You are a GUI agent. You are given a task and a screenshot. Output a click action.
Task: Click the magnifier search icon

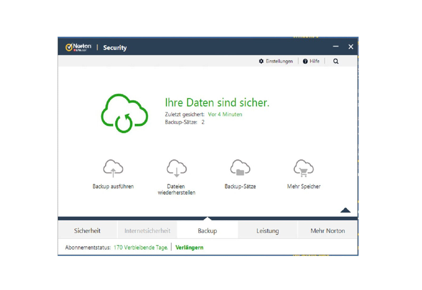[x=336, y=61]
